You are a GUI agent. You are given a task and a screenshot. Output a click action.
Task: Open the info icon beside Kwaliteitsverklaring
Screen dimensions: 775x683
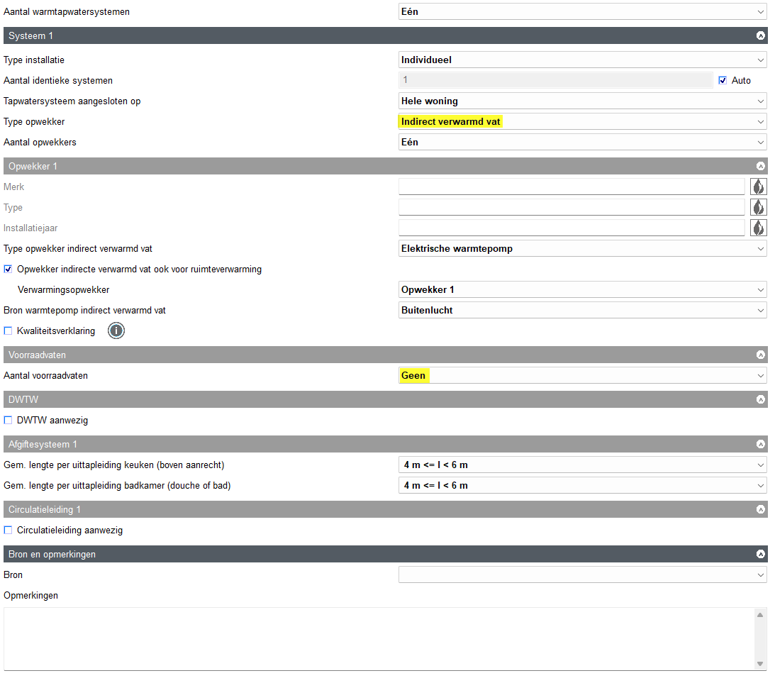point(116,331)
